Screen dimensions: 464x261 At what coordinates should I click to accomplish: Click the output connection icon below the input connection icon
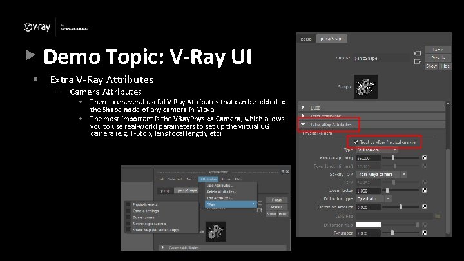click(417, 62)
